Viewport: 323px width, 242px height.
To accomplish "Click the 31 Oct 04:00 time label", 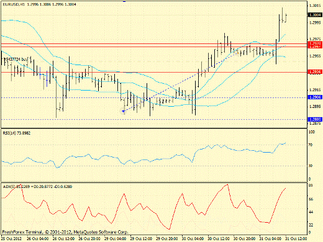I will tap(270, 238).
